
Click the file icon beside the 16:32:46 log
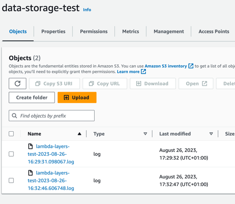(x=30, y=173)
